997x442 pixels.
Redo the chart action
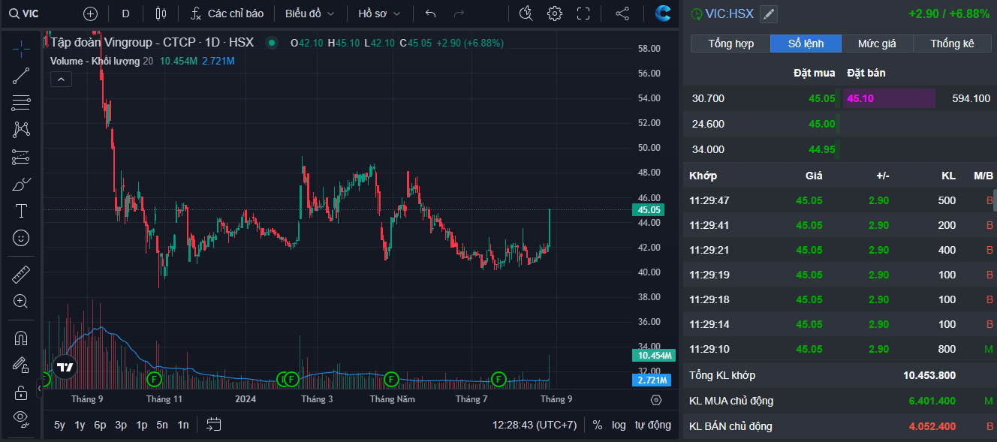click(x=459, y=14)
